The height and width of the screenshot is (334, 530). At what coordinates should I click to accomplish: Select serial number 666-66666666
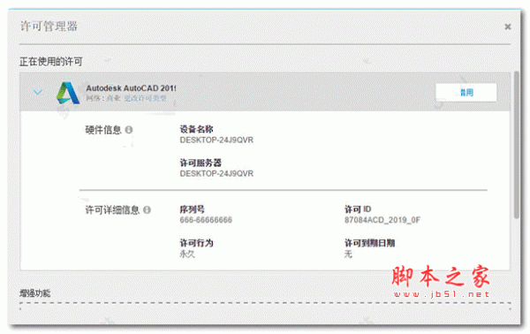(x=206, y=220)
